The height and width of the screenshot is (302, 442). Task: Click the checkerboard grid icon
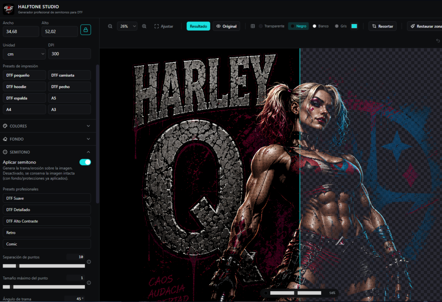(253, 26)
